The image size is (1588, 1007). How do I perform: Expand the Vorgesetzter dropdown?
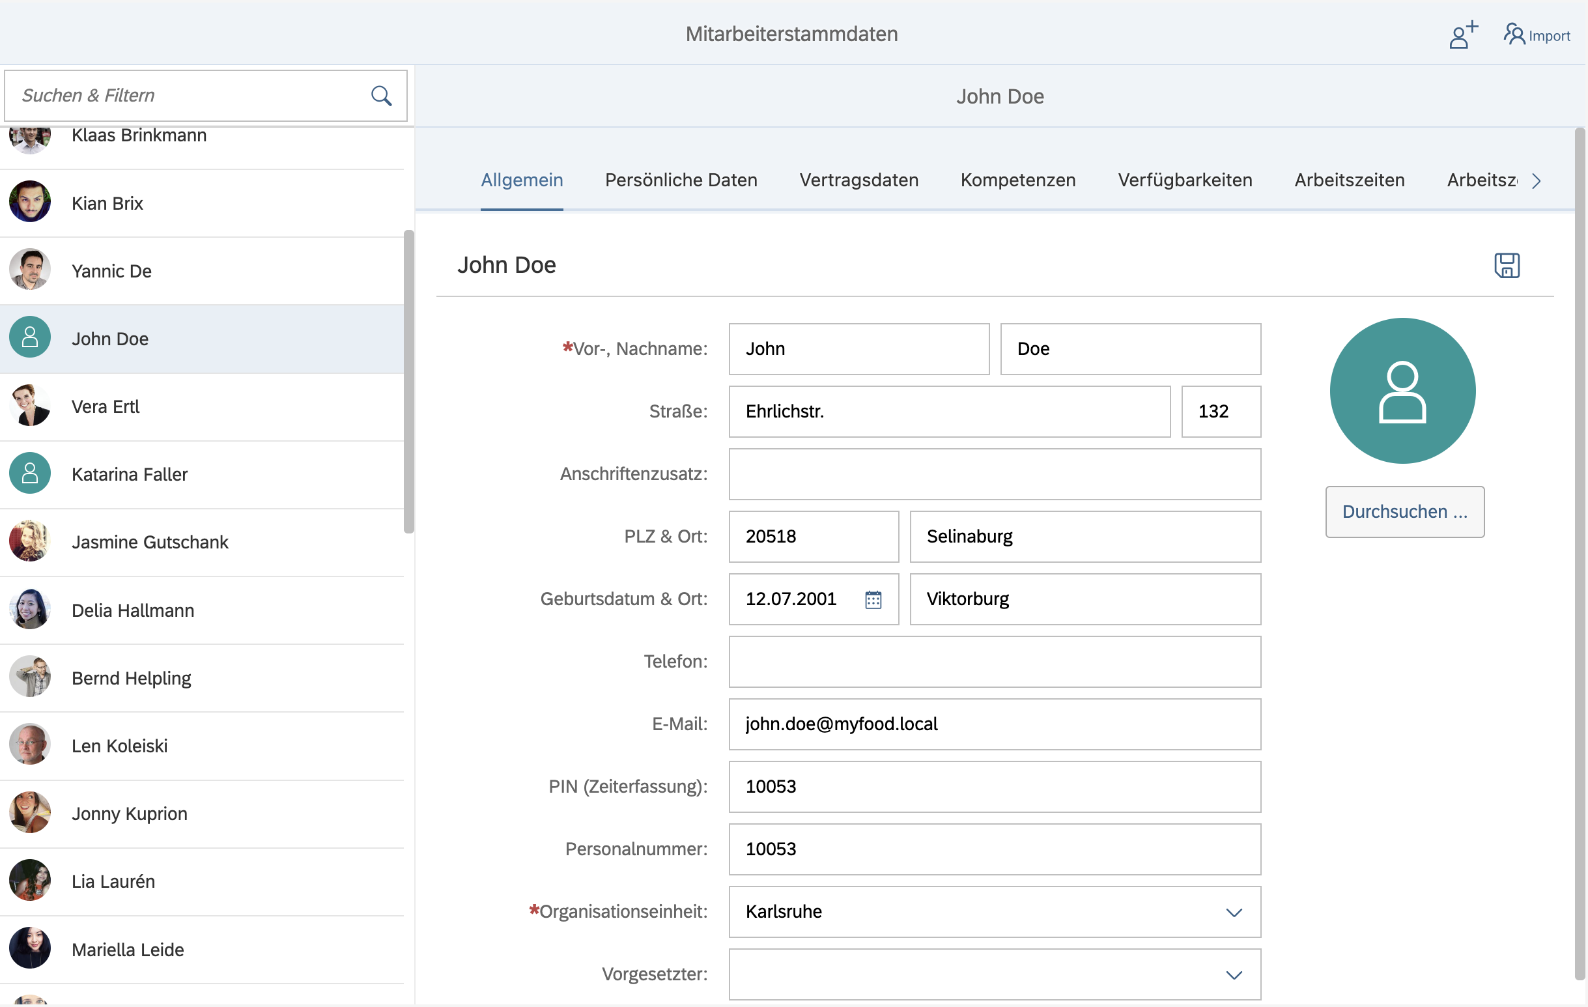coord(1233,974)
